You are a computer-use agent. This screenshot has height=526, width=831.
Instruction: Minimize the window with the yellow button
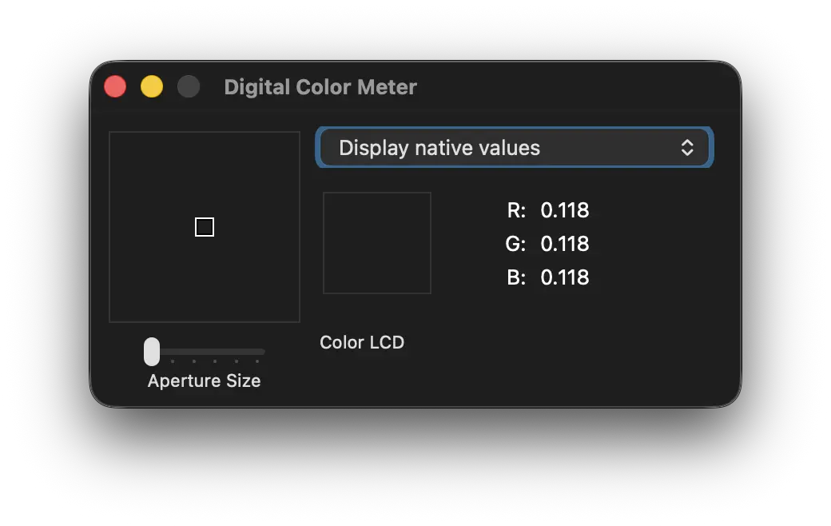pos(152,86)
